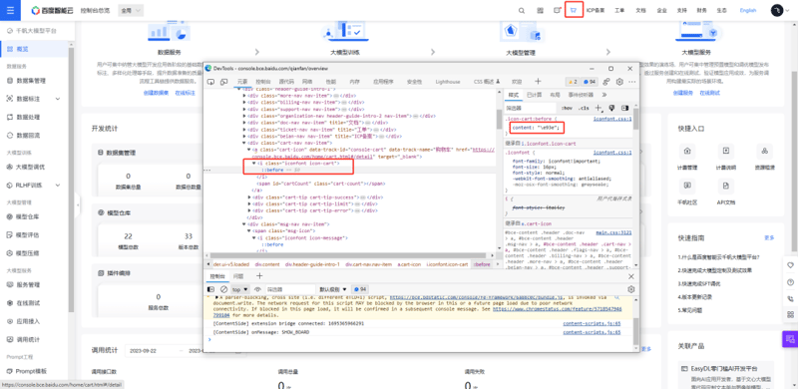Click the API文档 quick entry icon
798x389 pixels.
(726, 186)
